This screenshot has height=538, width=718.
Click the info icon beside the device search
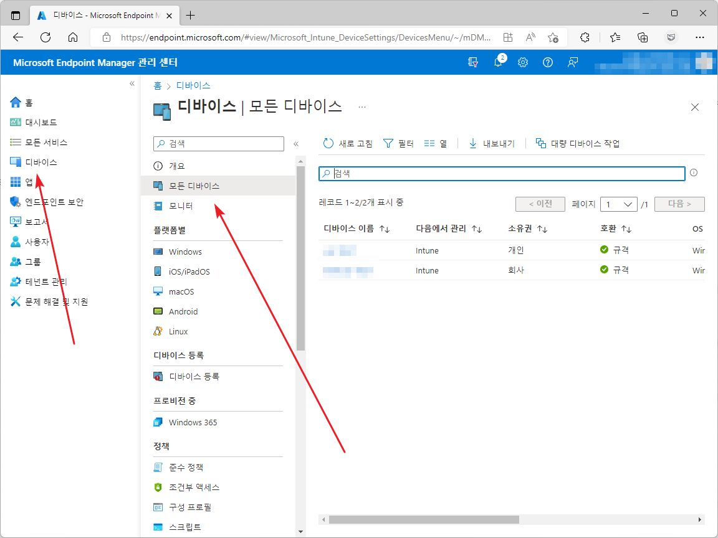(x=694, y=173)
